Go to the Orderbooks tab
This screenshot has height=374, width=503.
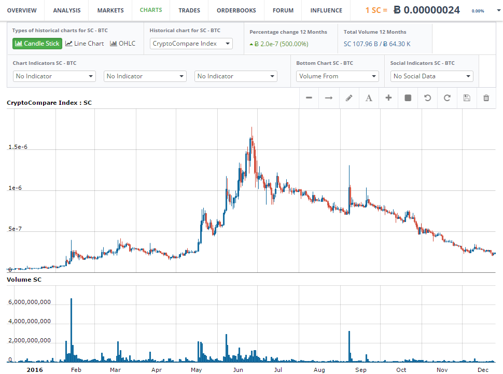click(236, 10)
